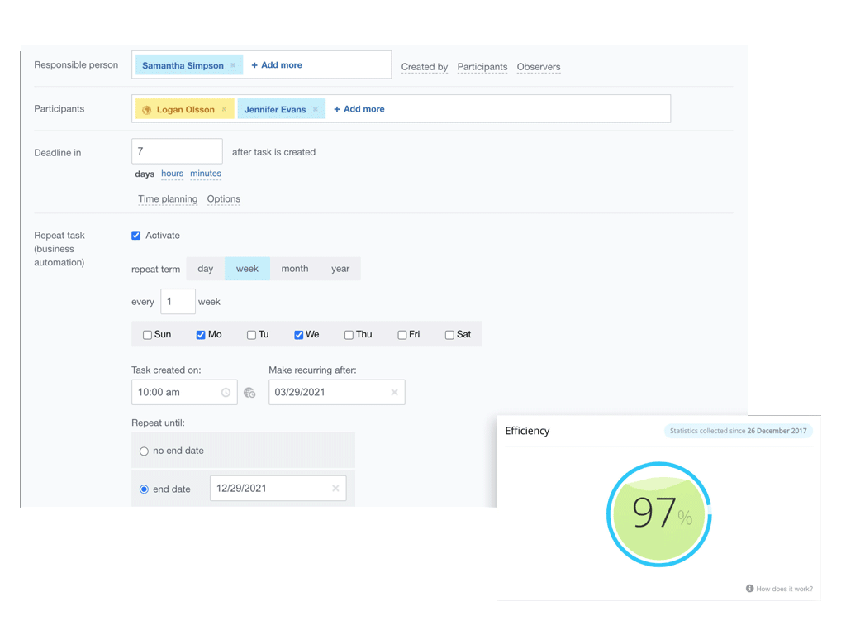This screenshot has width=841, height=635.
Task: Clear the 12/29/2021 end date
Action: (335, 489)
